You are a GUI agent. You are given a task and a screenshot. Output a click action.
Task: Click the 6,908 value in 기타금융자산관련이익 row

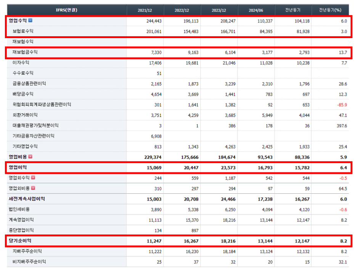(156, 136)
